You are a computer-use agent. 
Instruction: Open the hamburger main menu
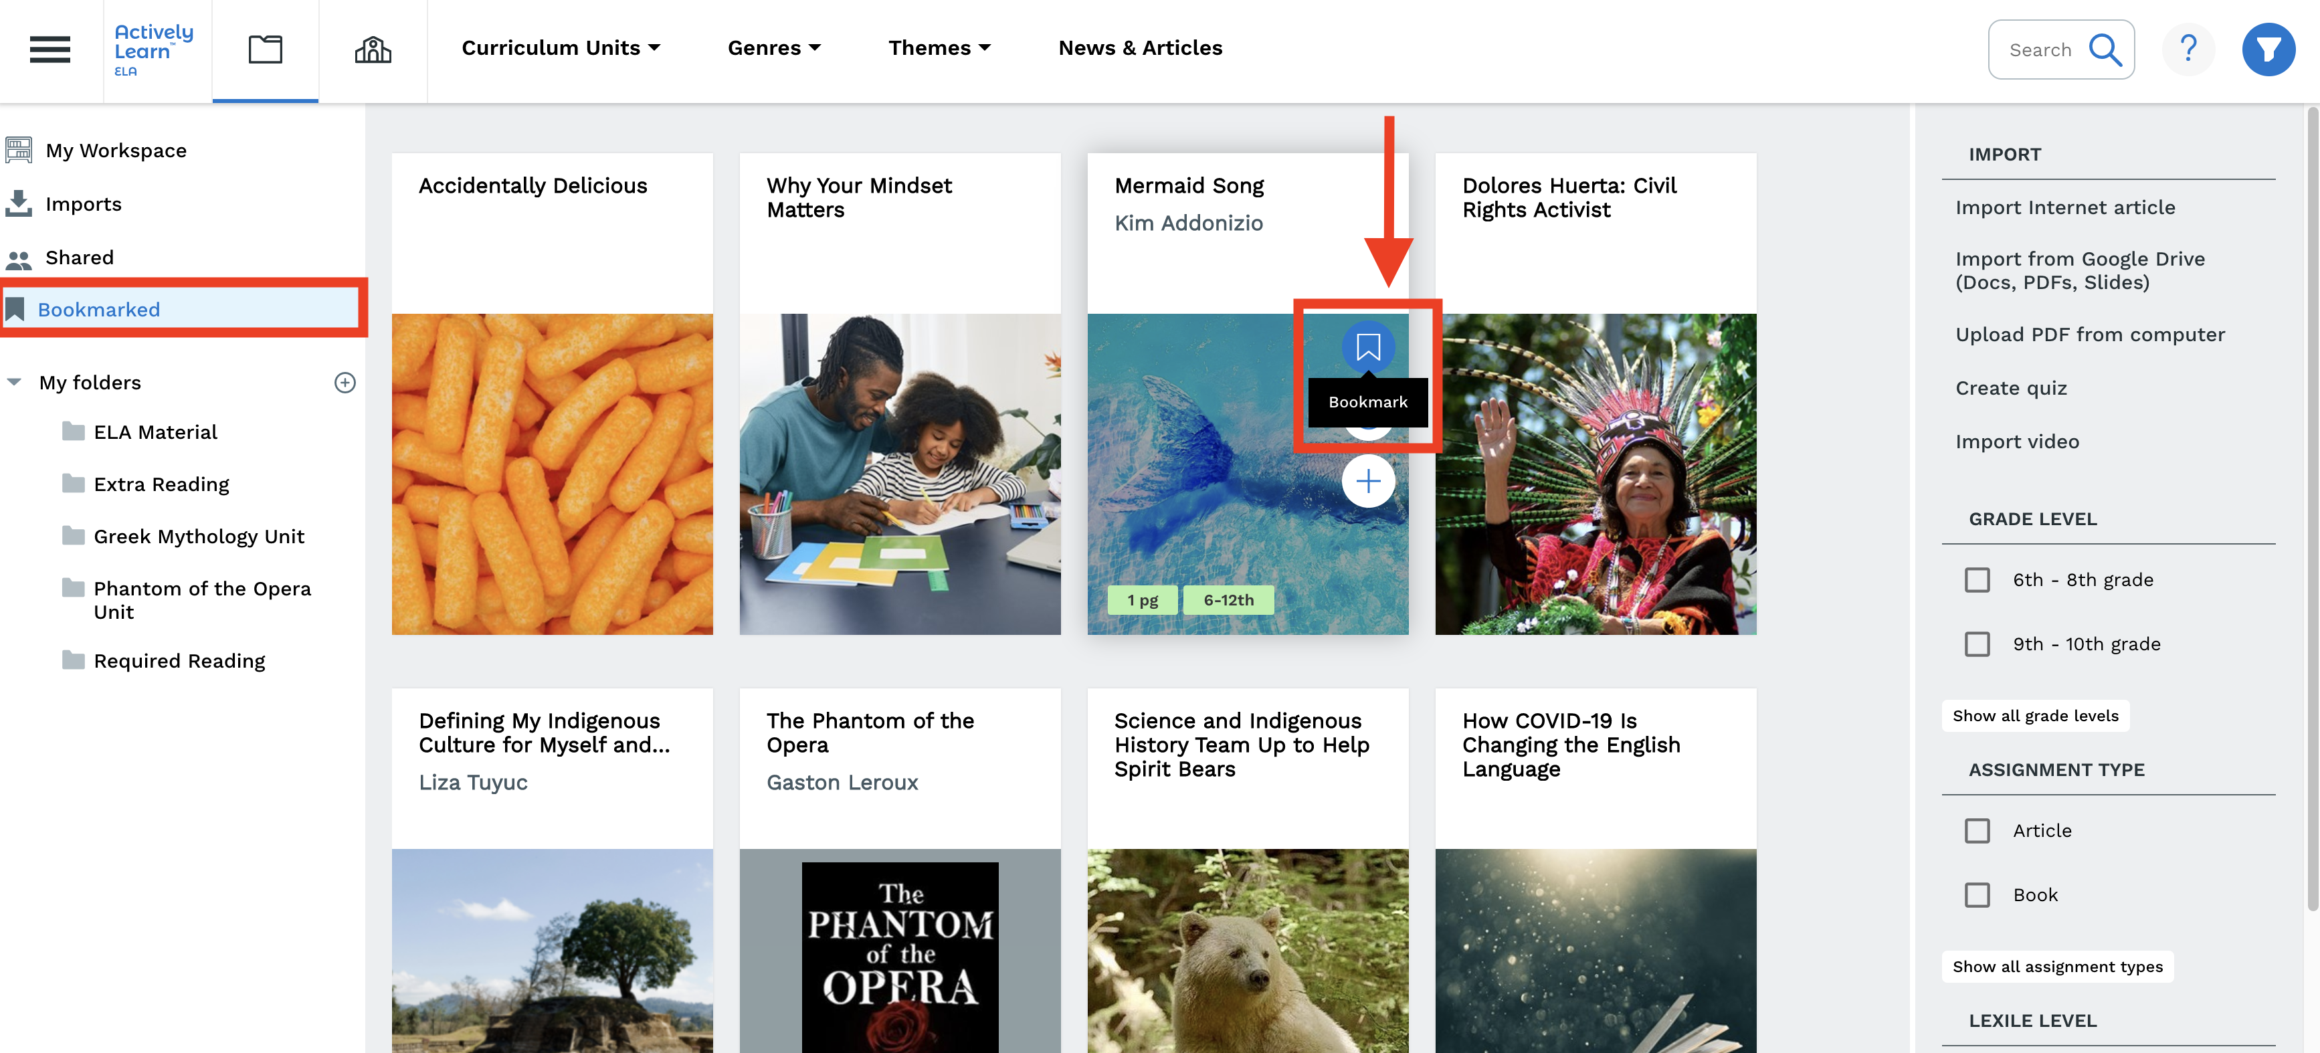tap(50, 49)
